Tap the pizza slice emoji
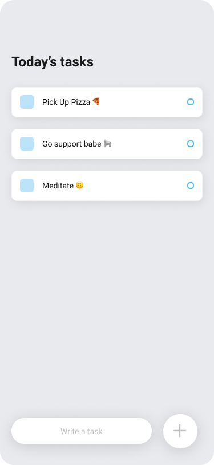Viewport: 214px width, 465px height. click(x=96, y=102)
